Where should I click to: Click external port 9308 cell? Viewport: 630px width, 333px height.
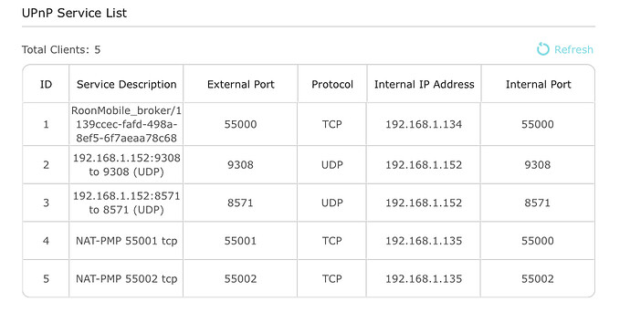(x=240, y=165)
